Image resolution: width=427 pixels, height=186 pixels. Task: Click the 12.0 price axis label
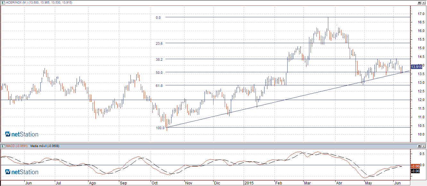tap(421, 100)
